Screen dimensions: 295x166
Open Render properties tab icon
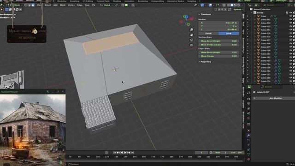pyautogui.click(x=248, y=99)
